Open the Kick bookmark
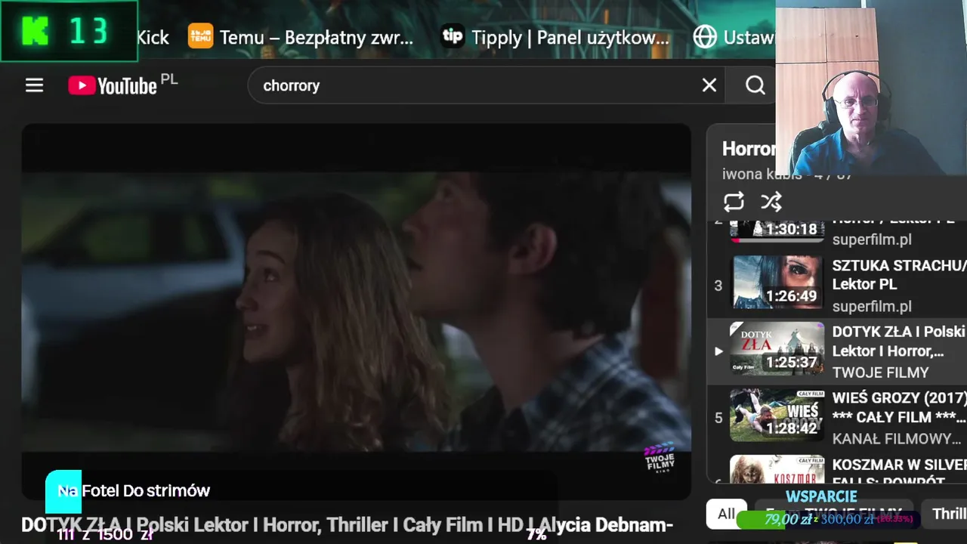Image resolution: width=967 pixels, height=544 pixels. point(153,37)
